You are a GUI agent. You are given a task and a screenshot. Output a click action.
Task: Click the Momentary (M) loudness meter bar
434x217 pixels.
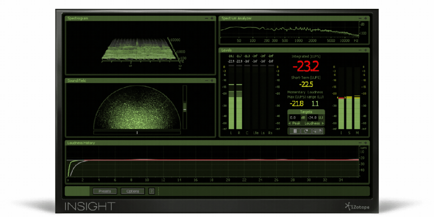357,98
